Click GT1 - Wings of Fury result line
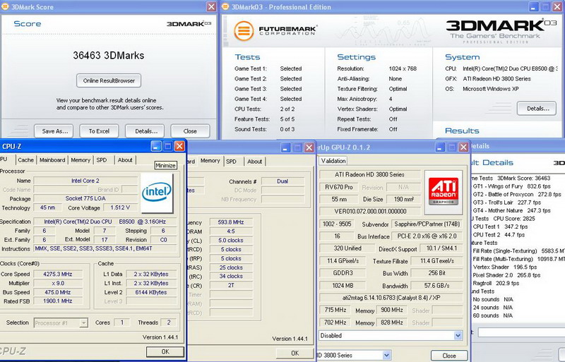 point(511,186)
